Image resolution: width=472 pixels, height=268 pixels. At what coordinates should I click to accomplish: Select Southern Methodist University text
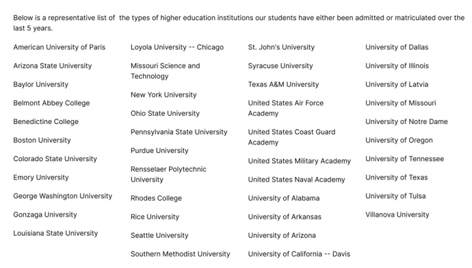pyautogui.click(x=181, y=254)
